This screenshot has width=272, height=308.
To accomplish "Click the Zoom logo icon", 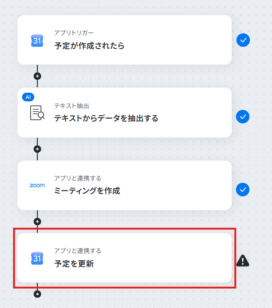I will 37,186.
